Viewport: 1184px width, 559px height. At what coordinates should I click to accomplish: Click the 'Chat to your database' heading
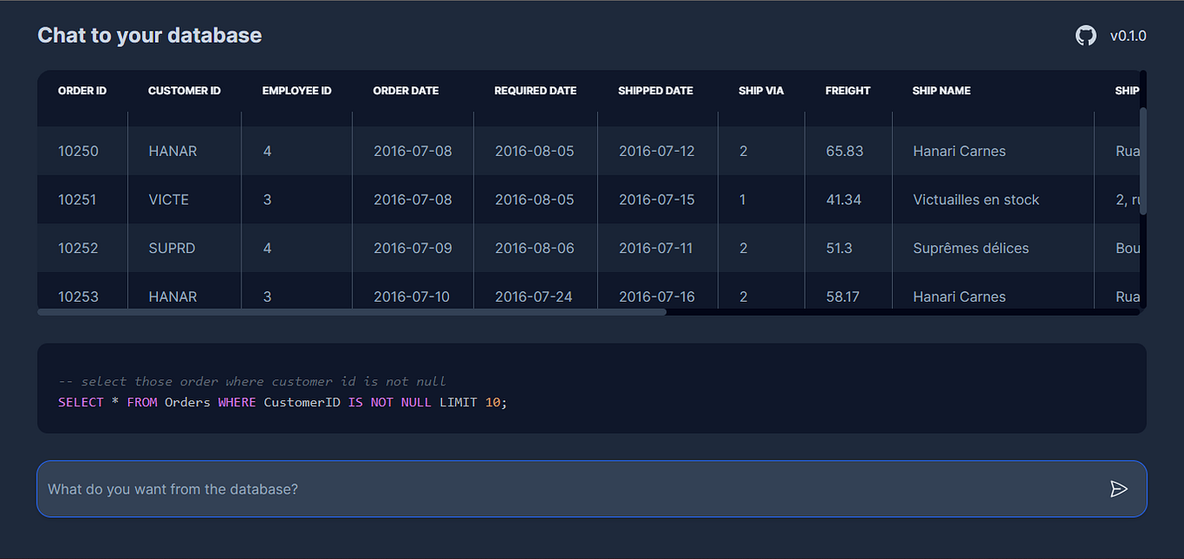pos(149,35)
